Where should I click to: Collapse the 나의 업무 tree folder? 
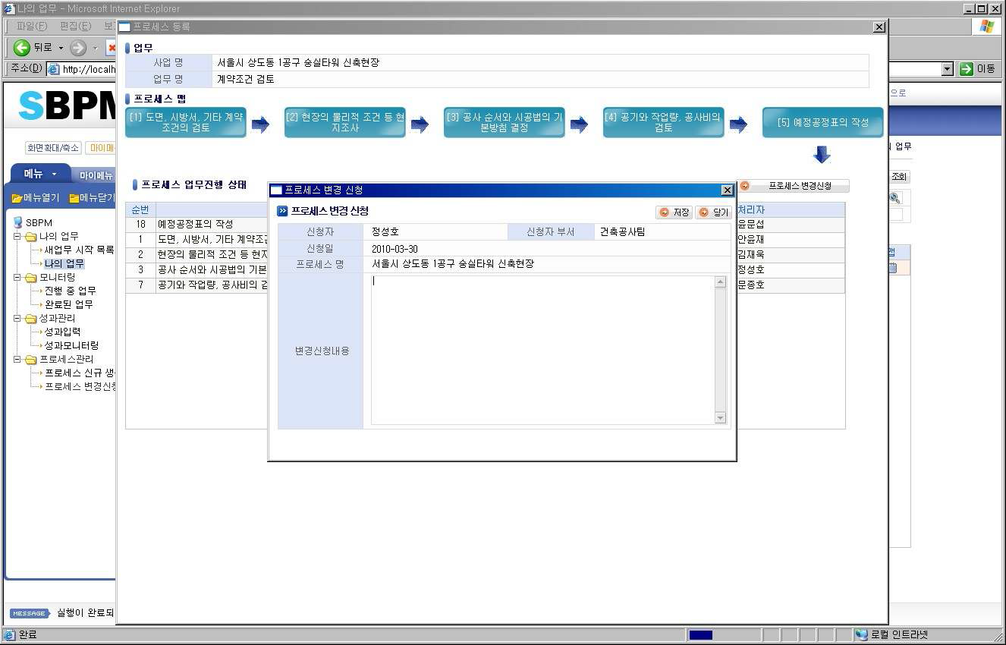click(17, 236)
